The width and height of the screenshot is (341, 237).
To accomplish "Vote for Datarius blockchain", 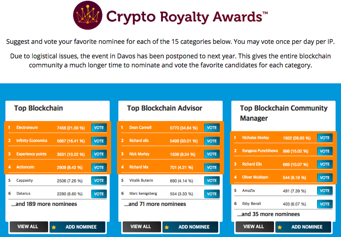I will [99, 194].
